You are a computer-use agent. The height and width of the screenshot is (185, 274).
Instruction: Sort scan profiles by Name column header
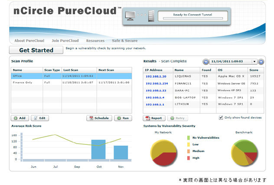click(27, 70)
